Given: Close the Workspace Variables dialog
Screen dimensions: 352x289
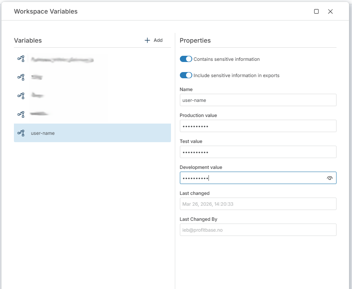Looking at the screenshot, I should [x=330, y=12].
